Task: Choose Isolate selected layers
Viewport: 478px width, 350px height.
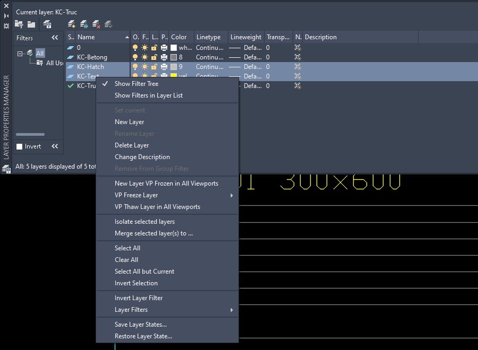Action: [x=167, y=222]
